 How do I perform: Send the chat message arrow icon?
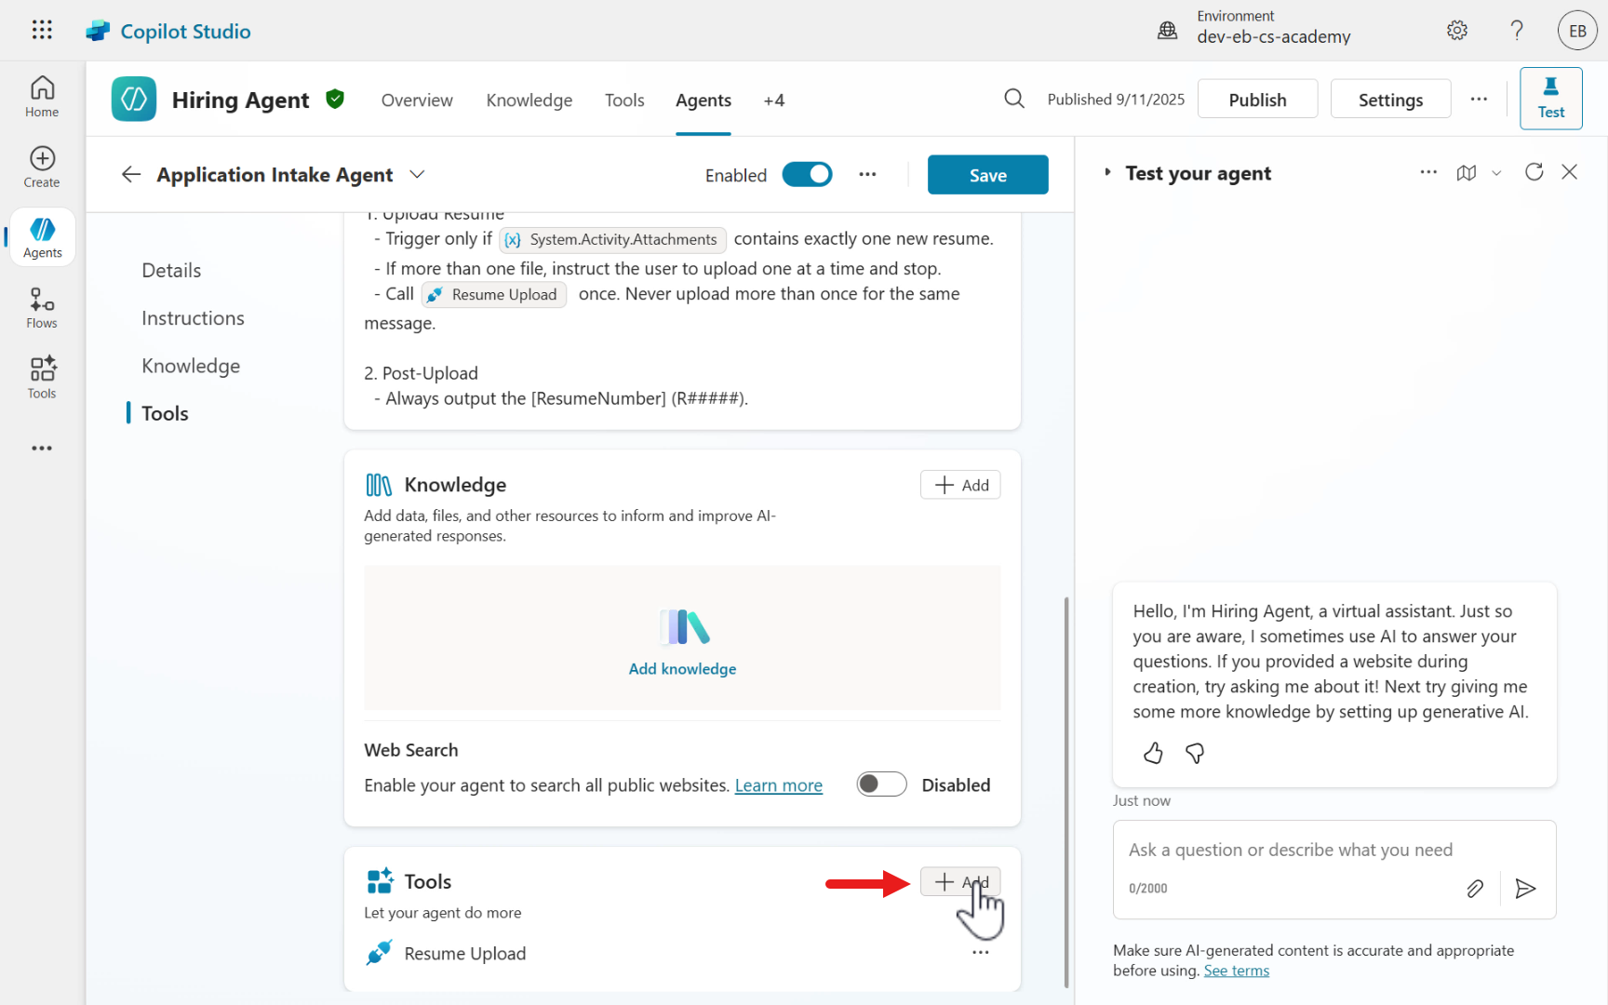click(x=1525, y=889)
